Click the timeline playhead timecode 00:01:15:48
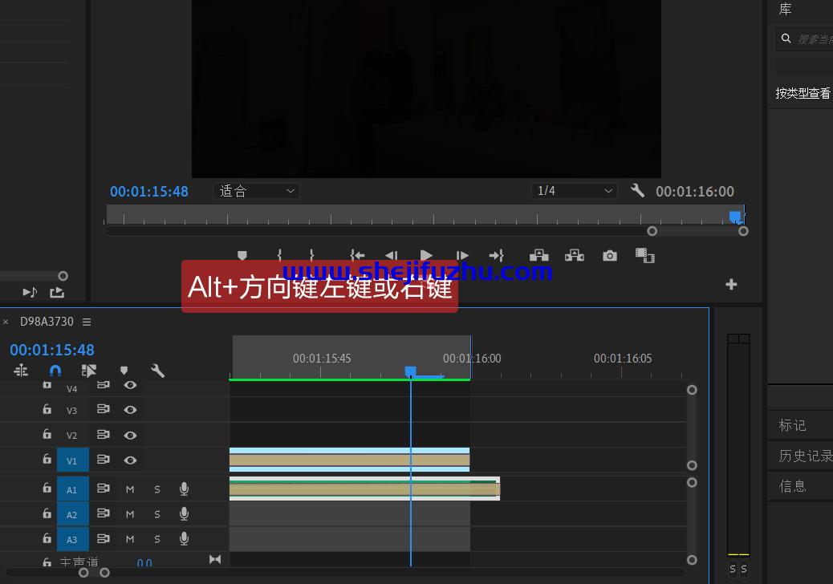 tap(52, 350)
